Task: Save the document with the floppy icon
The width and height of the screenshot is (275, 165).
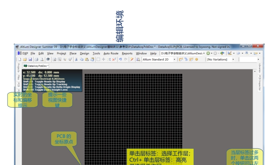Action: (x=30, y=59)
